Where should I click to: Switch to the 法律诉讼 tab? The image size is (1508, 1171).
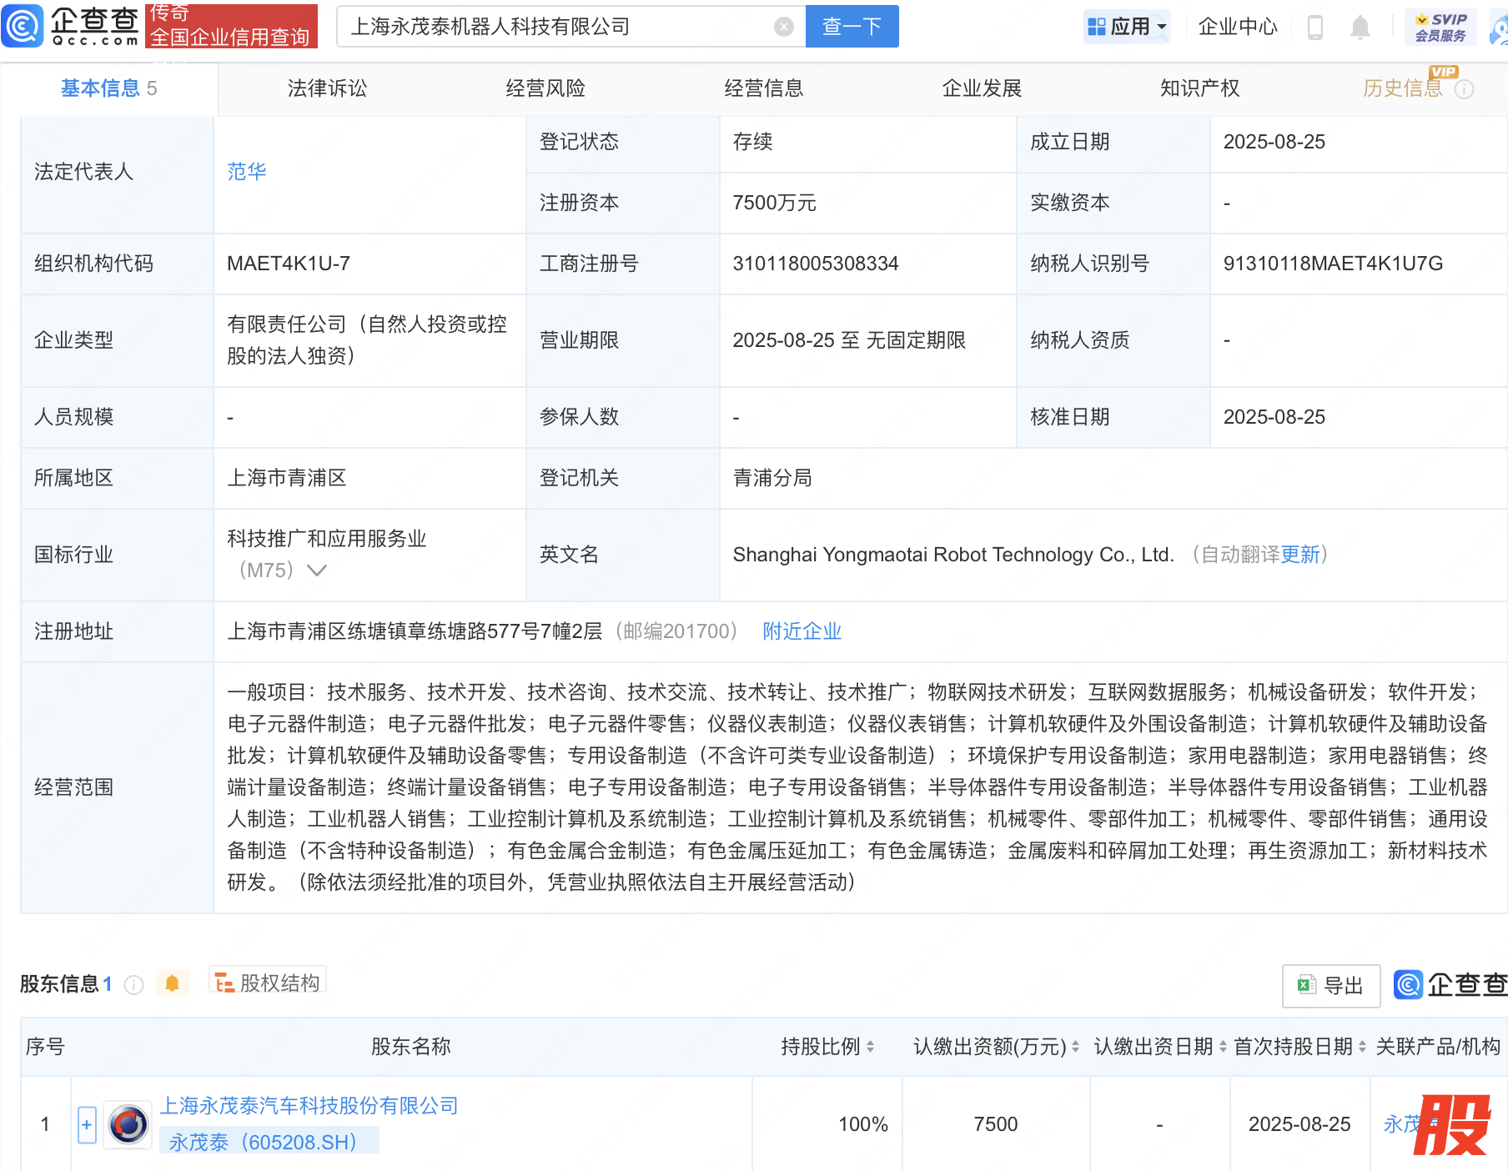tap(327, 88)
